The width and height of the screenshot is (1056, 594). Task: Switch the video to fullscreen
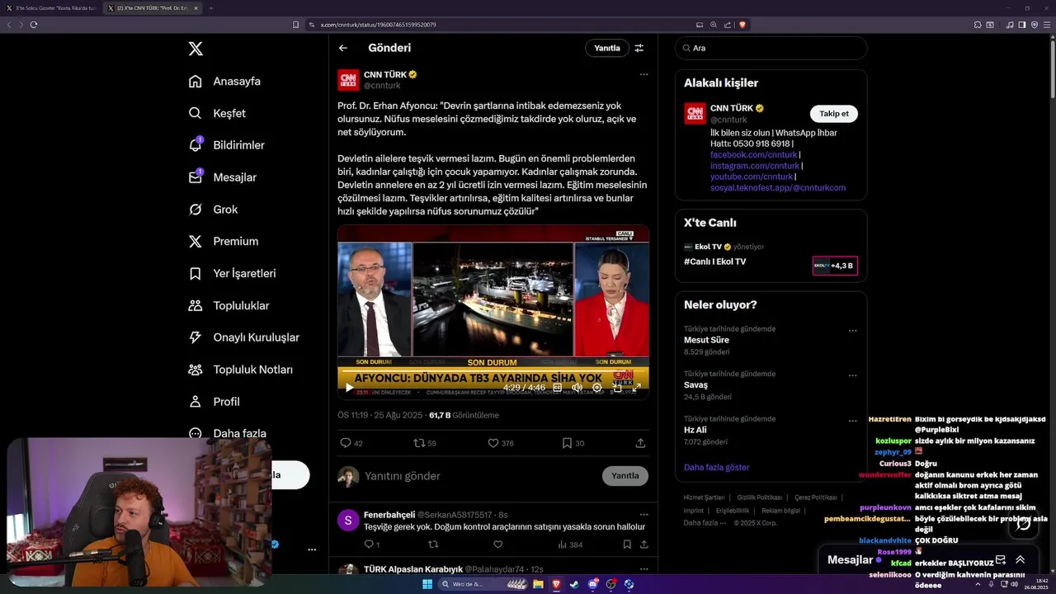(636, 387)
